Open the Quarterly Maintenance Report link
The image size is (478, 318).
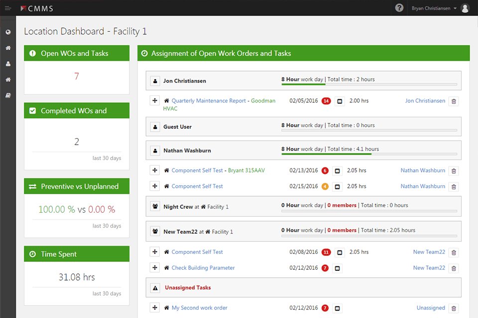[209, 101]
